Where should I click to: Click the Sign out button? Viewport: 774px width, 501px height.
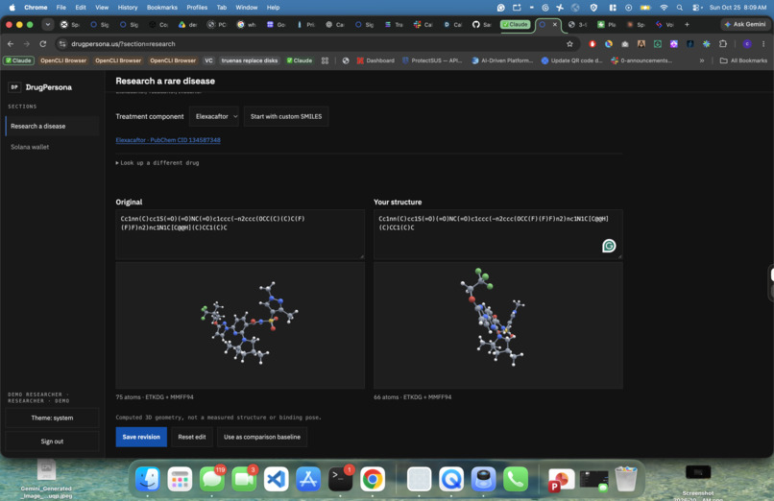(x=52, y=441)
